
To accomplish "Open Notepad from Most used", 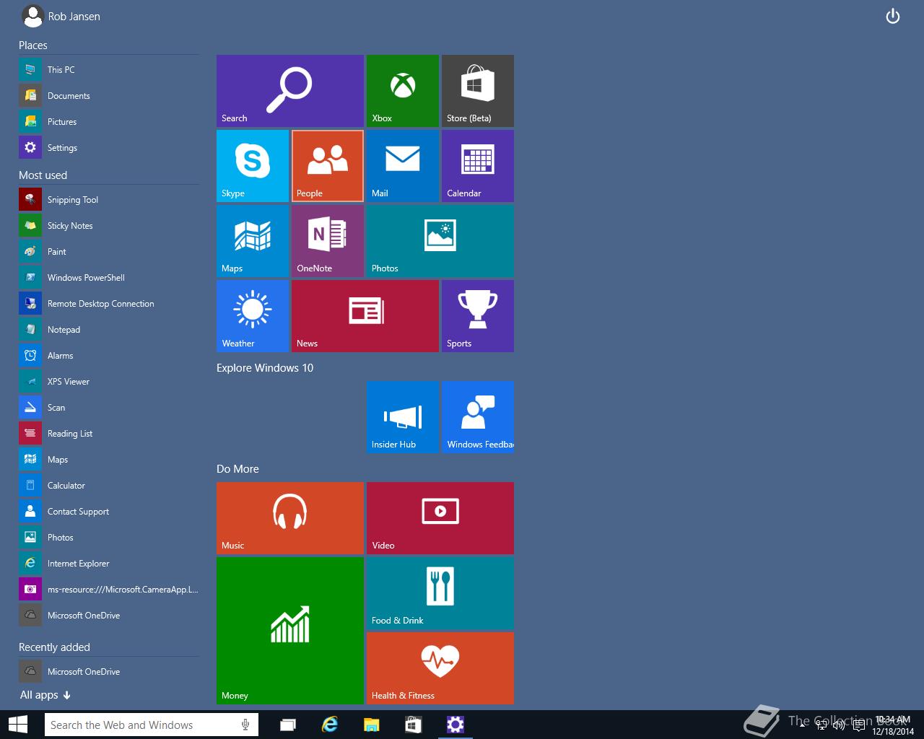I will (109, 330).
